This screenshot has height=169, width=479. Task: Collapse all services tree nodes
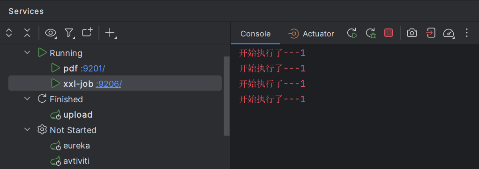(27, 33)
